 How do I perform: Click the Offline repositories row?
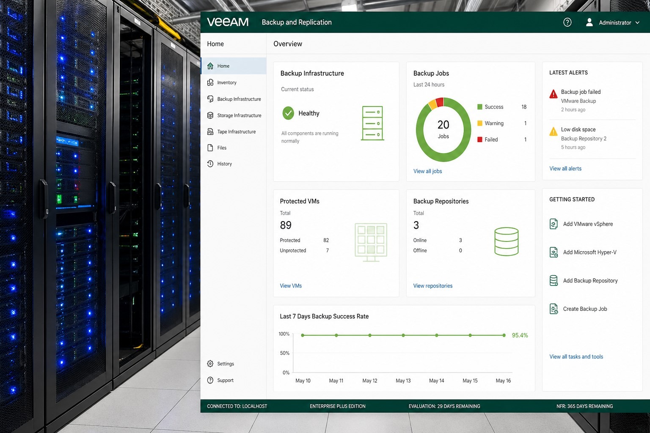(x=438, y=250)
